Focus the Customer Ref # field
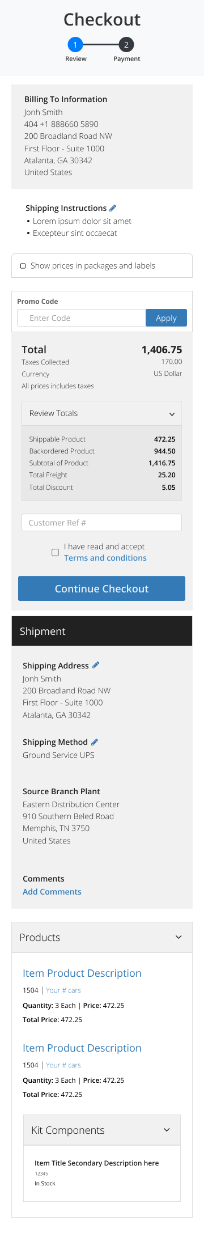Screen dimensions: 204x1233 tap(101, 523)
